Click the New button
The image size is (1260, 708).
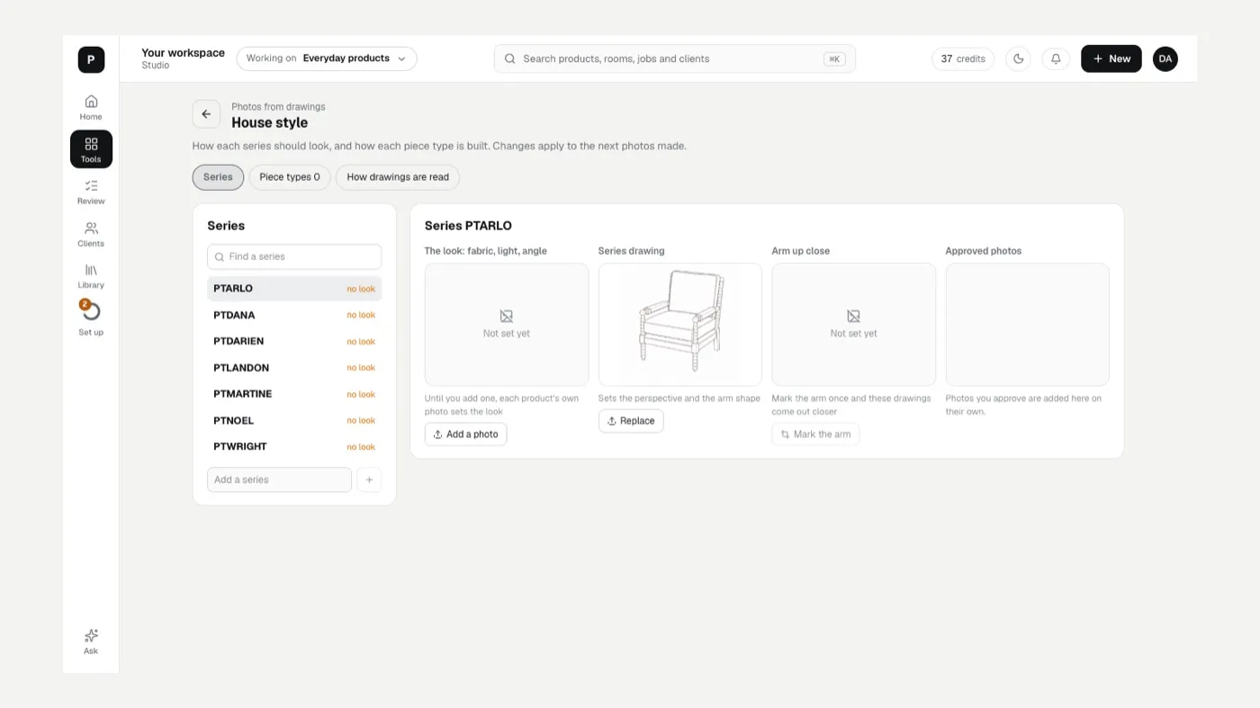1111,58
